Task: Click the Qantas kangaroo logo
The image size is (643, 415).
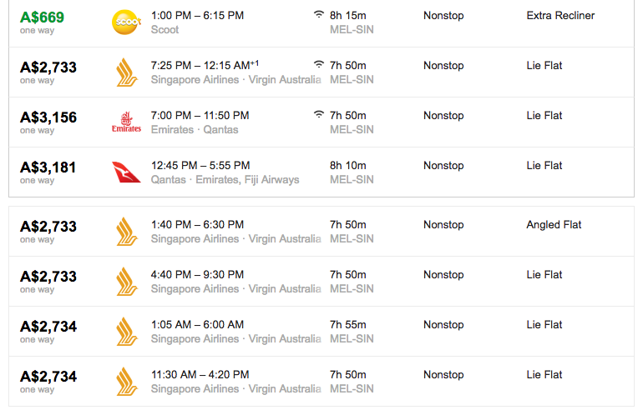Action: 126,172
